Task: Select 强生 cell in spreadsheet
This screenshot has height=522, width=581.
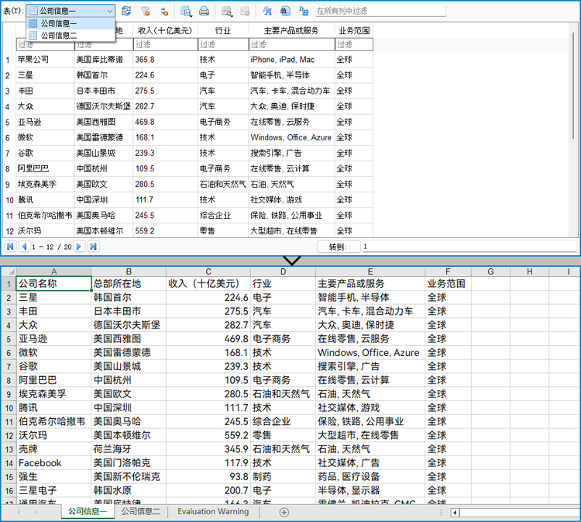Action: (x=53, y=477)
